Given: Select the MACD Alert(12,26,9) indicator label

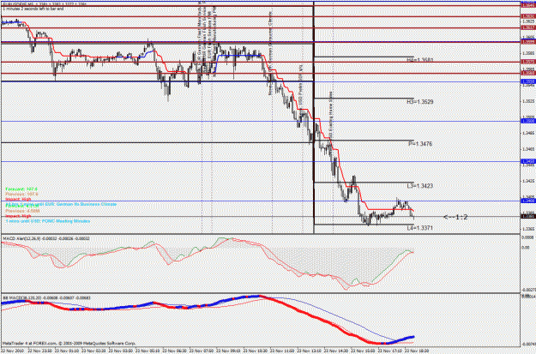Looking at the screenshot, I should coord(46,237).
